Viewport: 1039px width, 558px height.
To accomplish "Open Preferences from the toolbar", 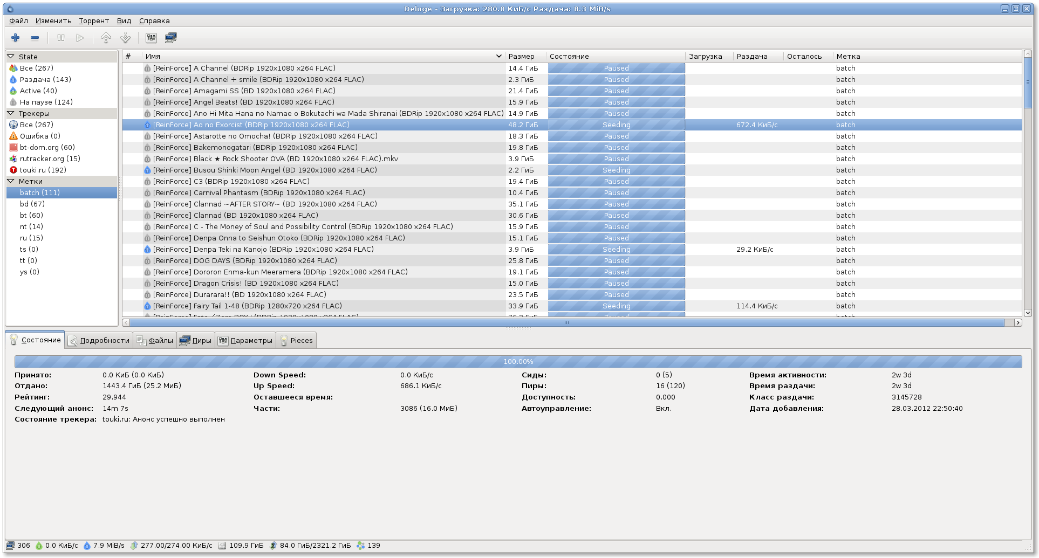I will [152, 38].
